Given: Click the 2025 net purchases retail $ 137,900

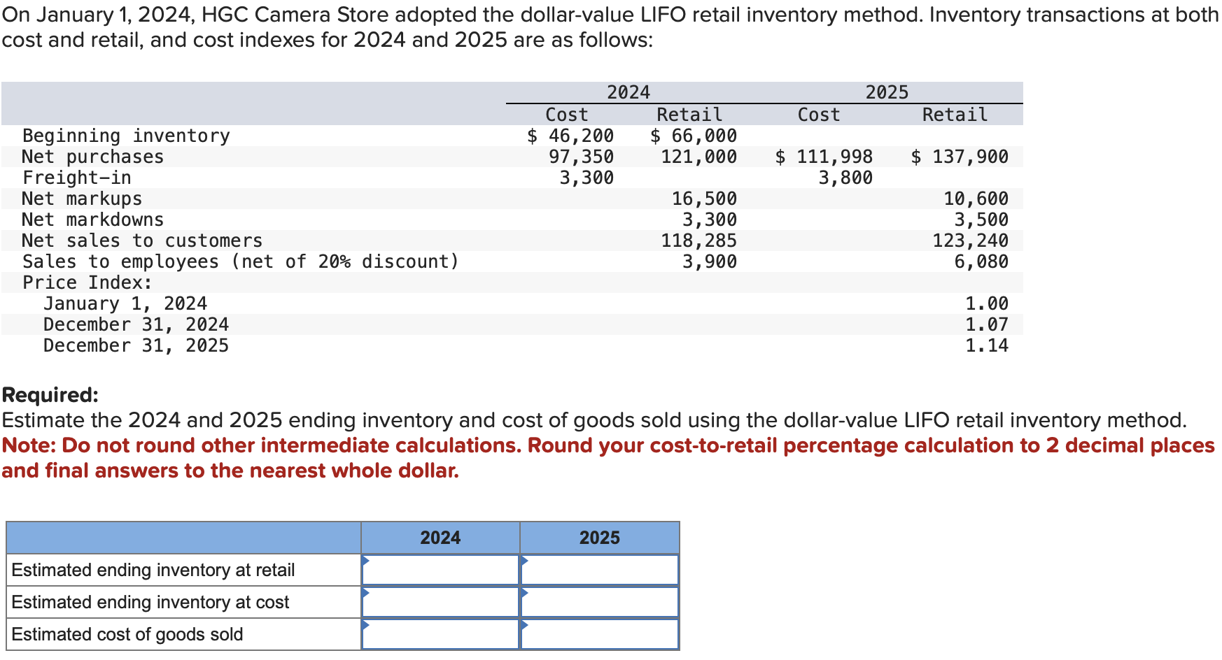Looking at the screenshot, I should coord(960,157).
